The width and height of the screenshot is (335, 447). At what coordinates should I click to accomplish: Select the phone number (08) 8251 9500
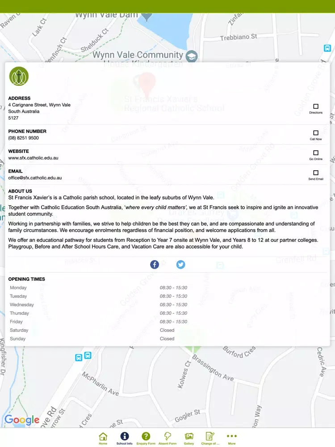(23, 138)
